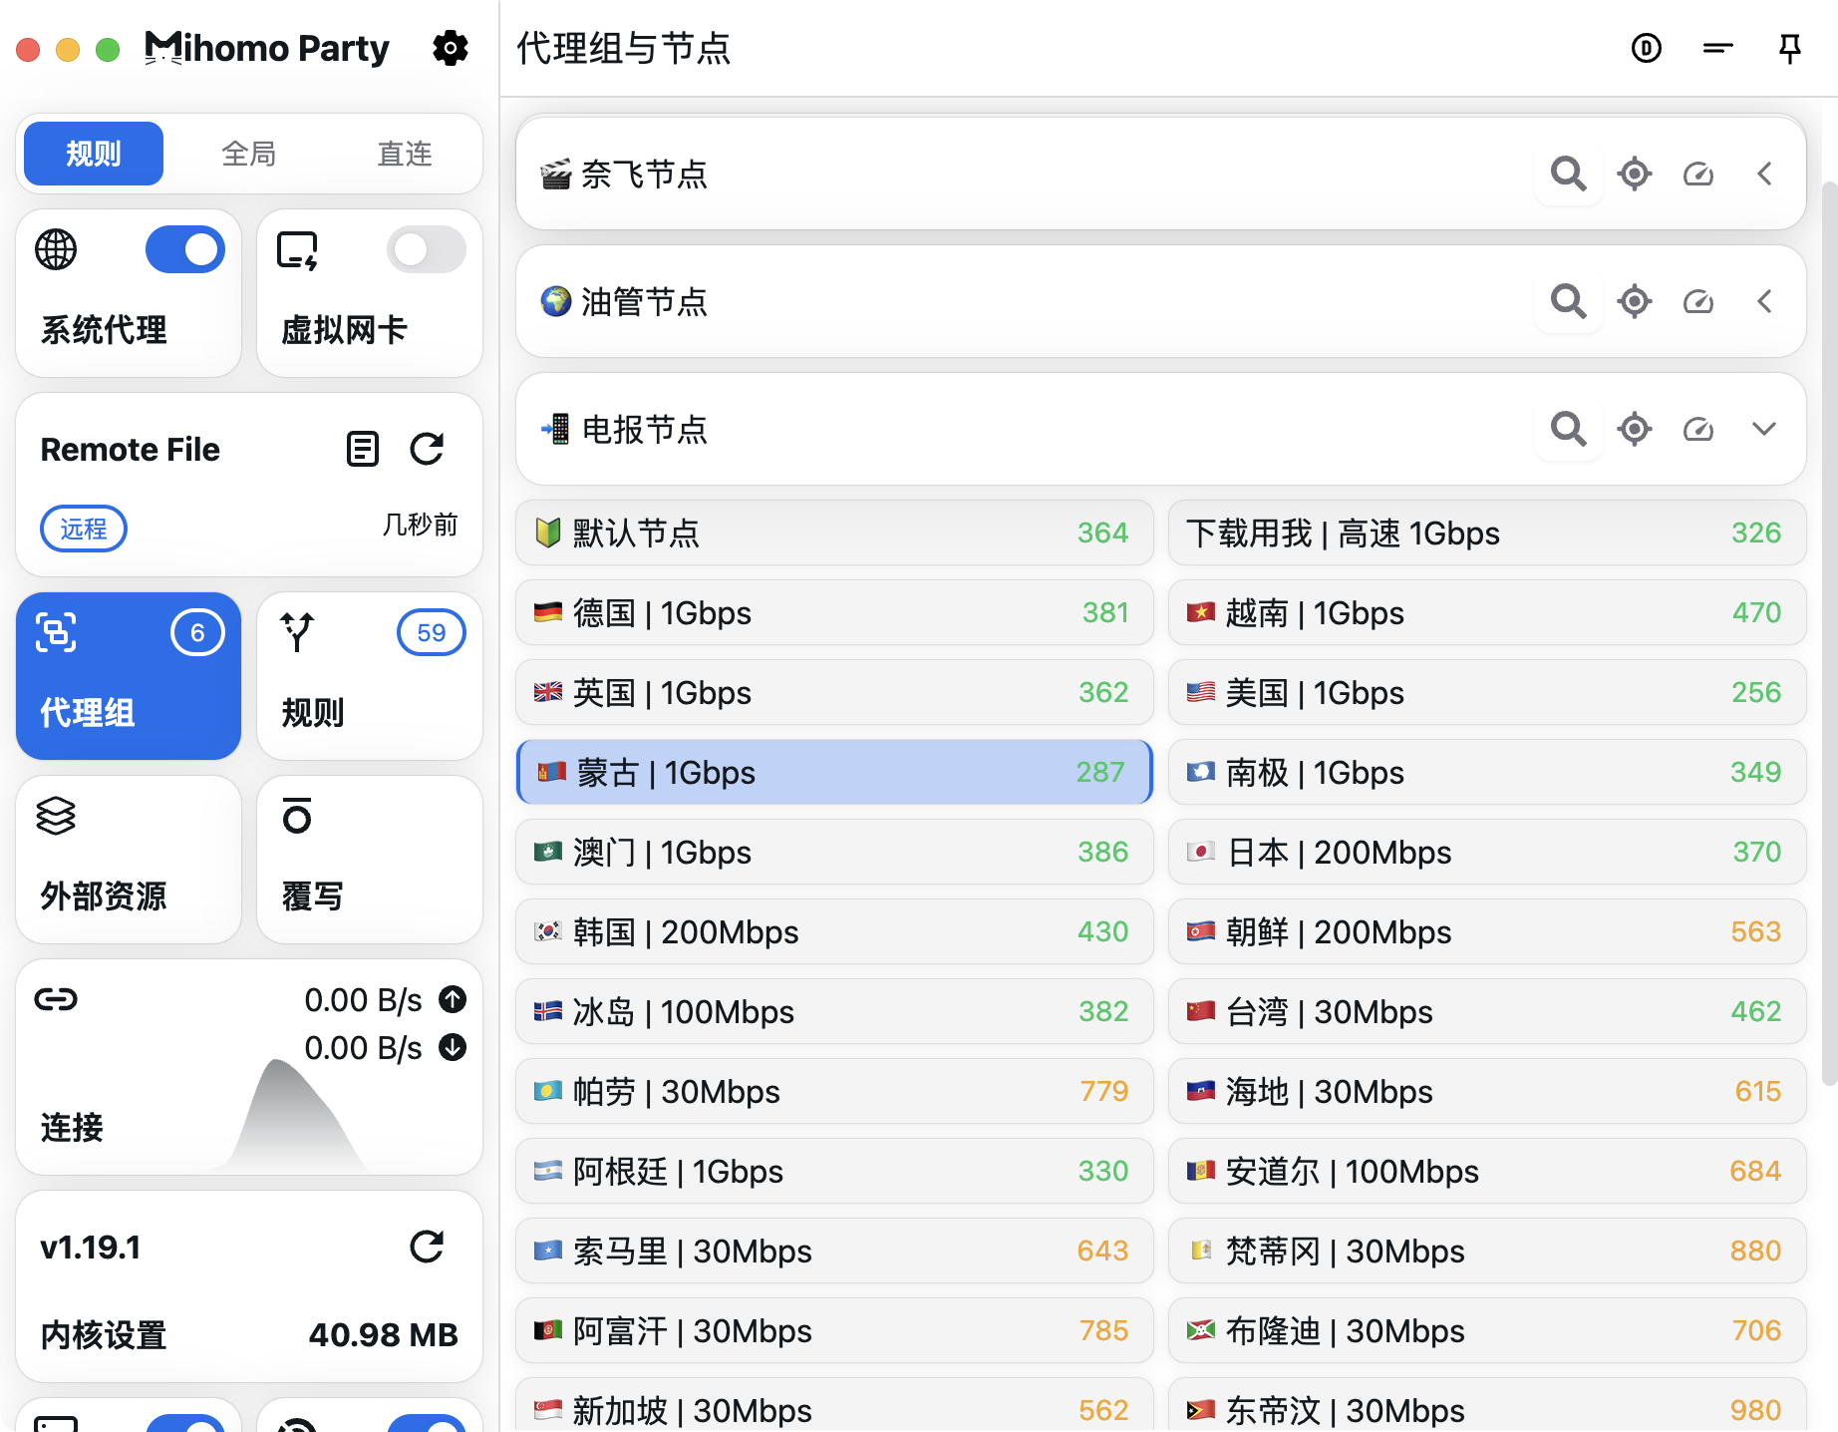Open the 规则 card with 59 rules
Viewport: 1838px width, 1432px height.
(x=370, y=676)
